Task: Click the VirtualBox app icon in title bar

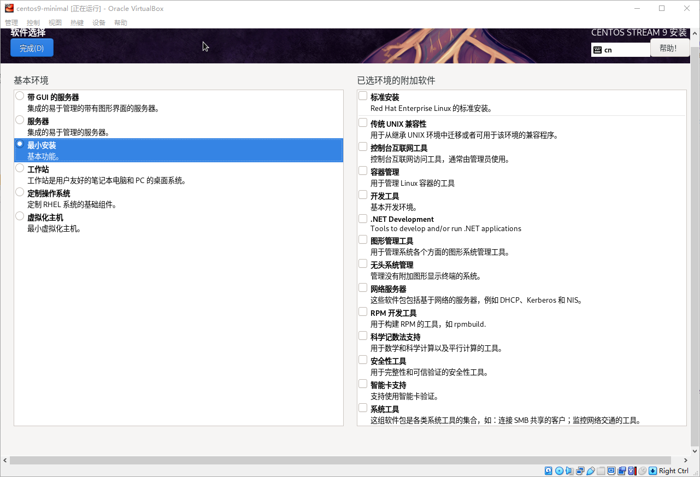Action: 9,8
